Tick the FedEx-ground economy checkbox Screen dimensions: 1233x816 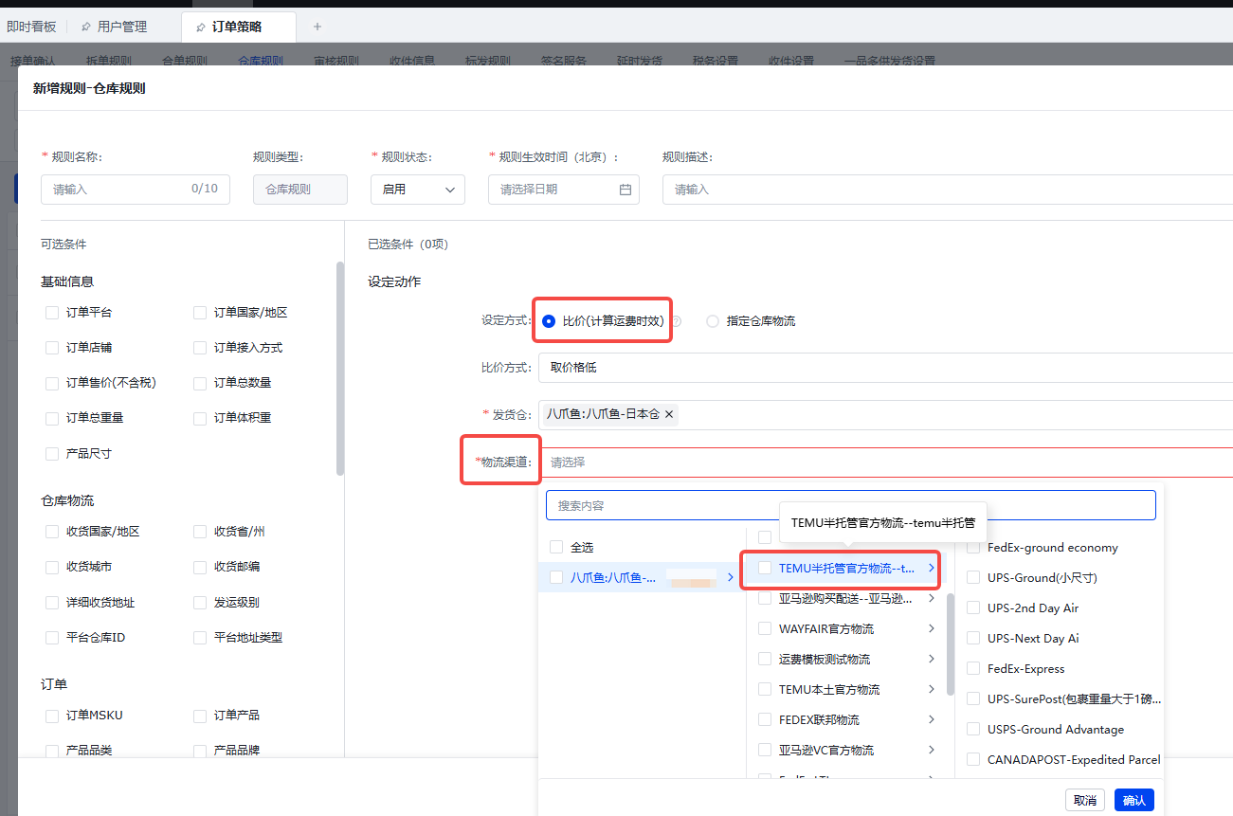[x=973, y=548]
